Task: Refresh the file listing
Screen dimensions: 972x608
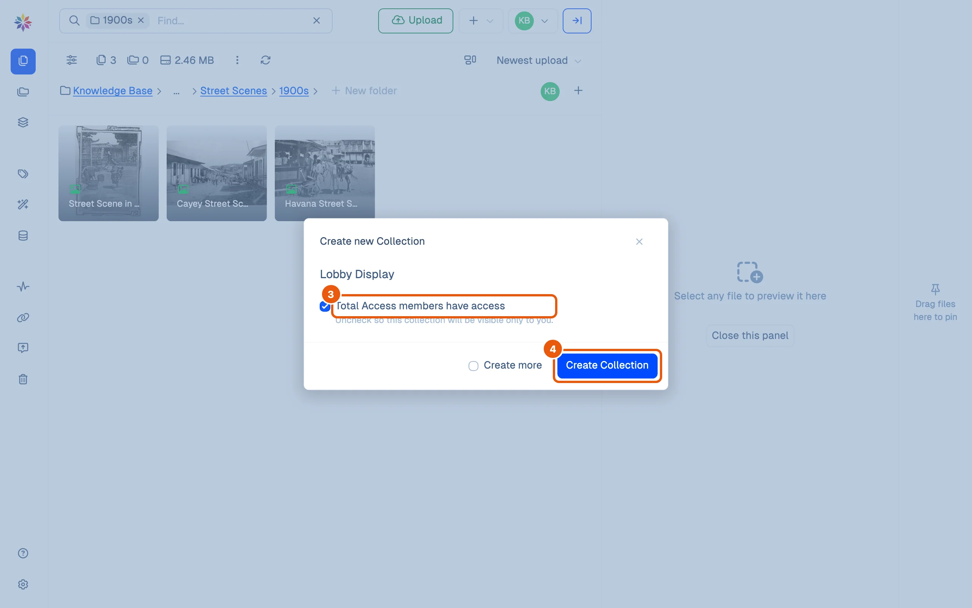Action: (265, 60)
